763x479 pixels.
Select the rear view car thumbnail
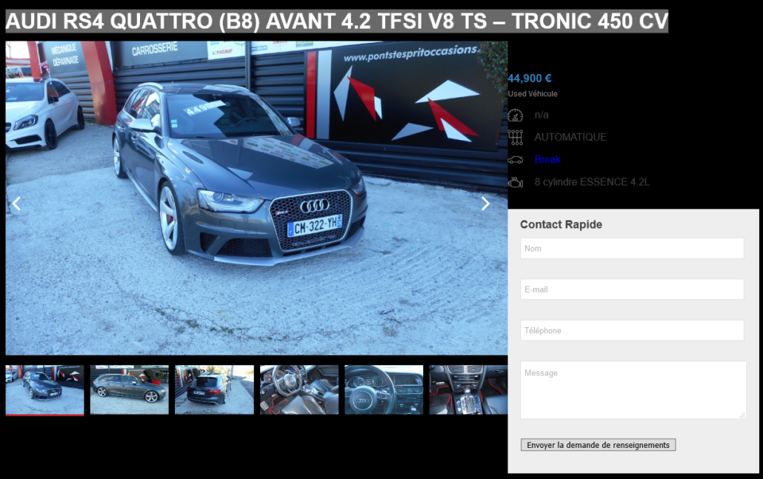pos(214,390)
